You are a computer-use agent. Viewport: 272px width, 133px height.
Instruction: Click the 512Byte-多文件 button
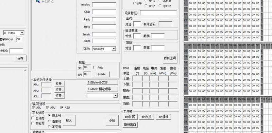click(102, 82)
